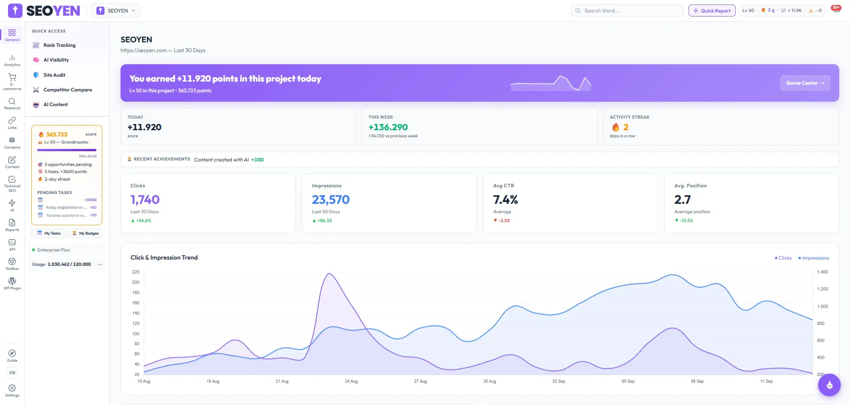Click the '2-day streak' line

pyautogui.click(x=57, y=179)
